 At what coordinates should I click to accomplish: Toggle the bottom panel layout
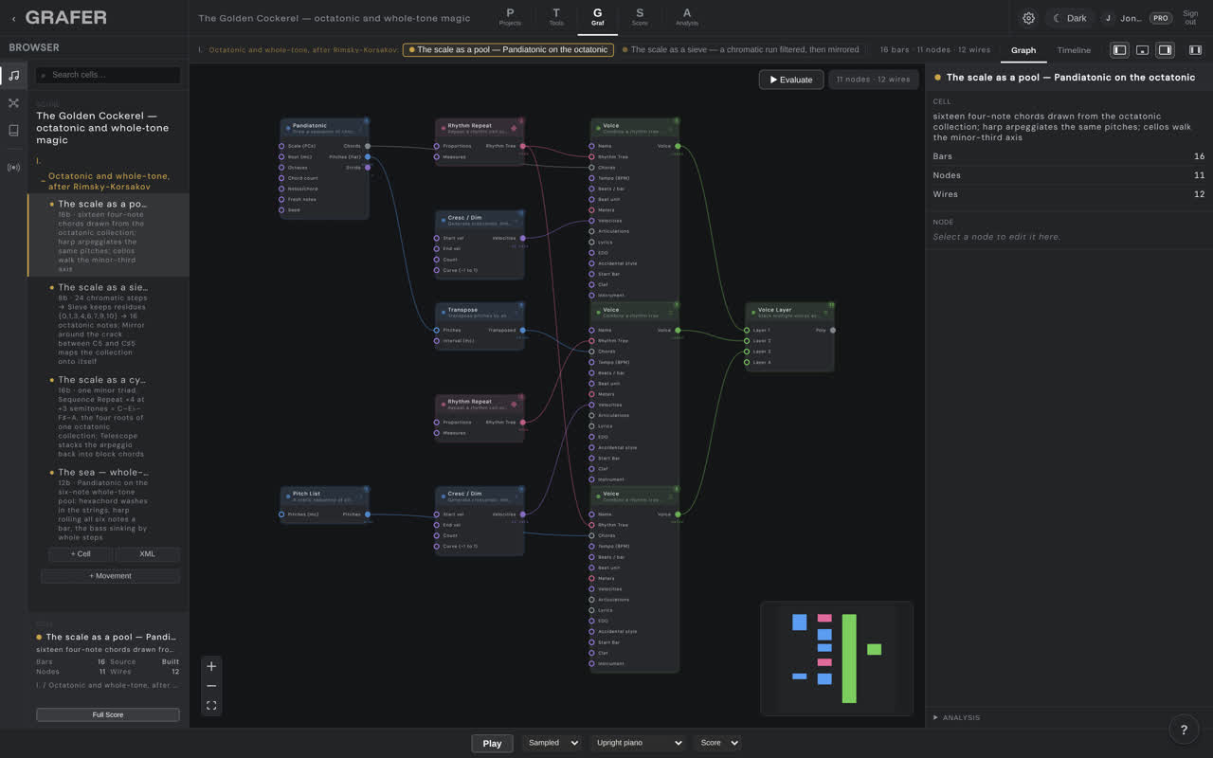coord(1143,50)
